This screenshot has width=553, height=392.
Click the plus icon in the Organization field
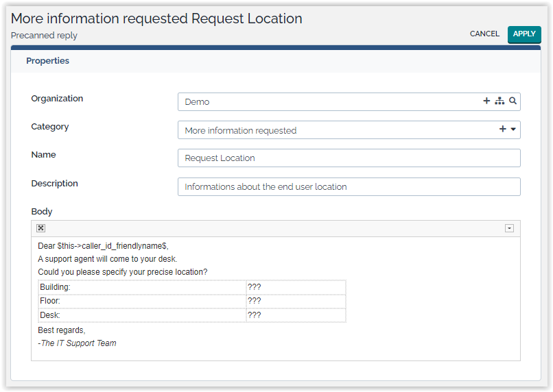(x=486, y=101)
